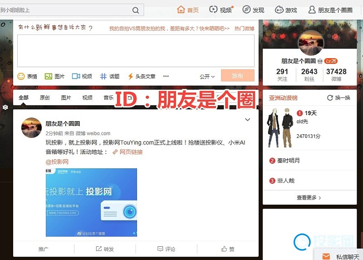Expand 查看更多 in anime ranking
This screenshot has width=363, height=260.
point(309,198)
